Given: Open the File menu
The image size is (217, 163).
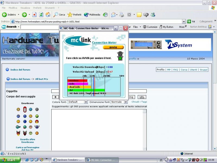Looking at the screenshot, I should pyautogui.click(x=4, y=8).
